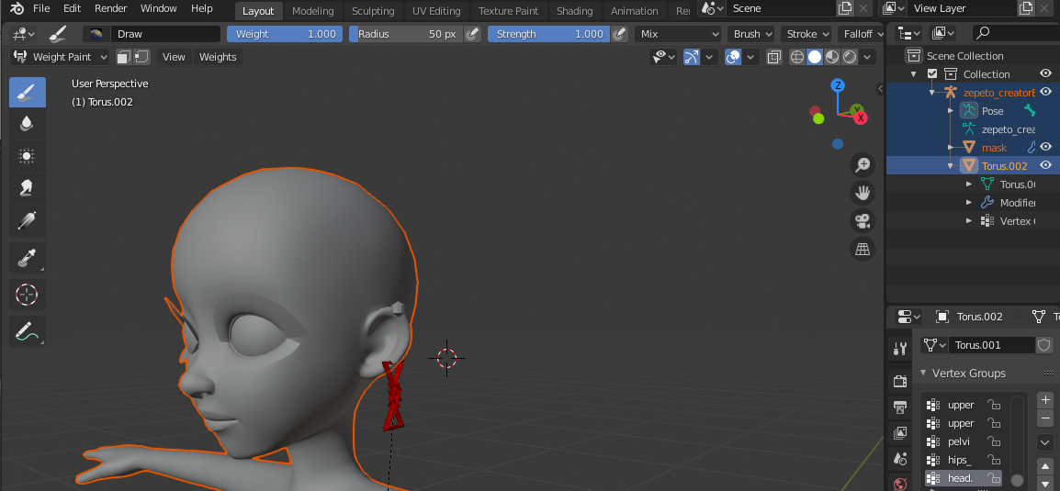Toggle lock on pelvi vertex group
1060x491 pixels.
click(994, 441)
